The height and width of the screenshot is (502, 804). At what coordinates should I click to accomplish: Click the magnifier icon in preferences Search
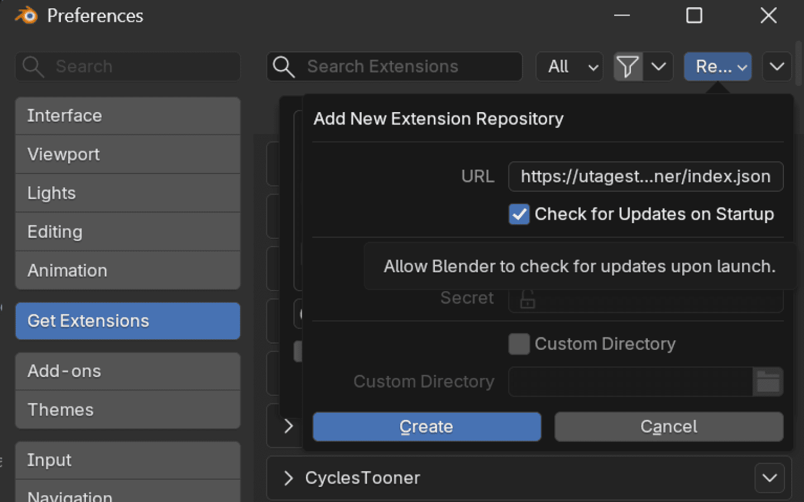33,67
